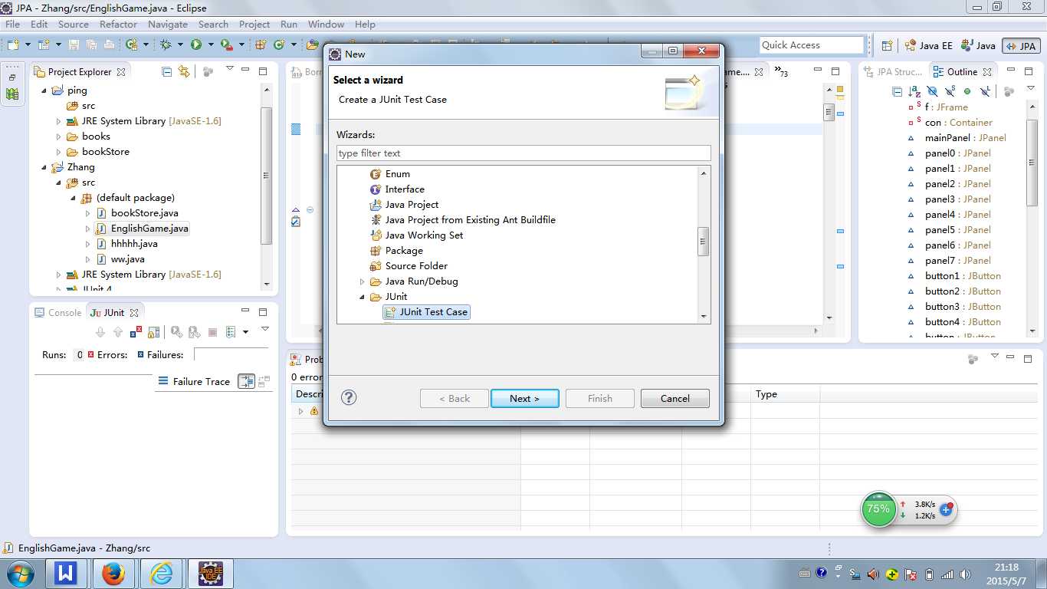Click the green Run toolbar icon
This screenshot has width=1047, height=589.
click(x=196, y=45)
